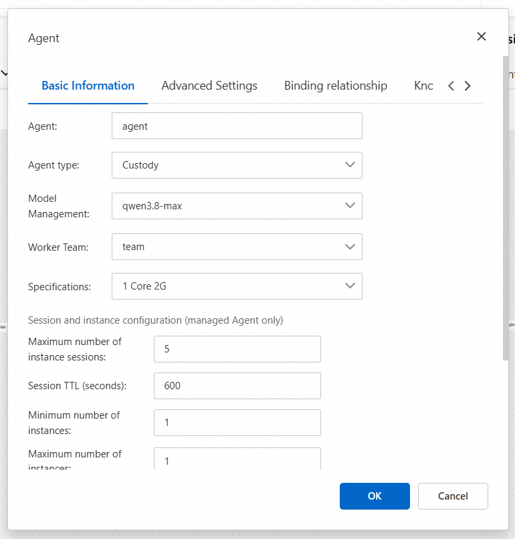Close the Agent dialog with X
Image resolution: width=515 pixels, height=539 pixels.
pos(482,36)
